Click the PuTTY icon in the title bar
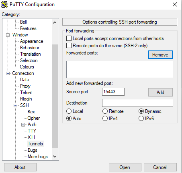 [4, 4]
